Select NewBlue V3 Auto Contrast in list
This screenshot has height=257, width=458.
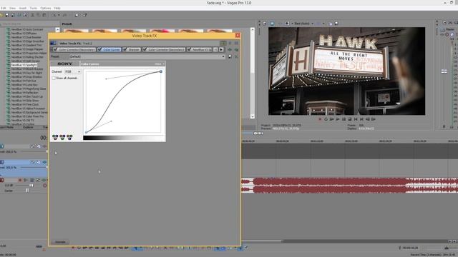click(27, 29)
